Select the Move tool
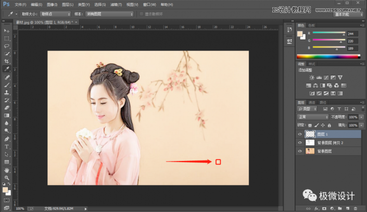Image resolution: width=367 pixels, height=212 pixels. pyautogui.click(x=7, y=31)
